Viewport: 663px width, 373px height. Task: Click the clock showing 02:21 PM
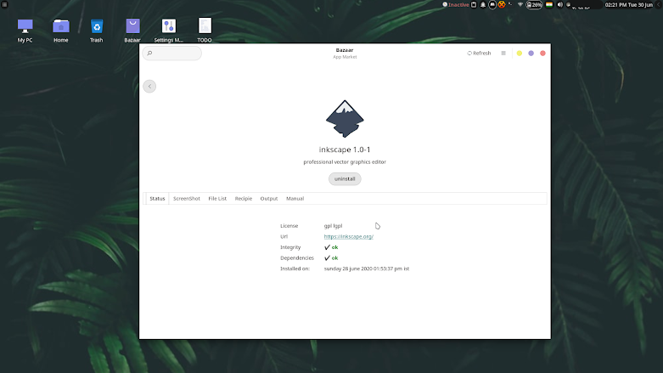point(629,4)
